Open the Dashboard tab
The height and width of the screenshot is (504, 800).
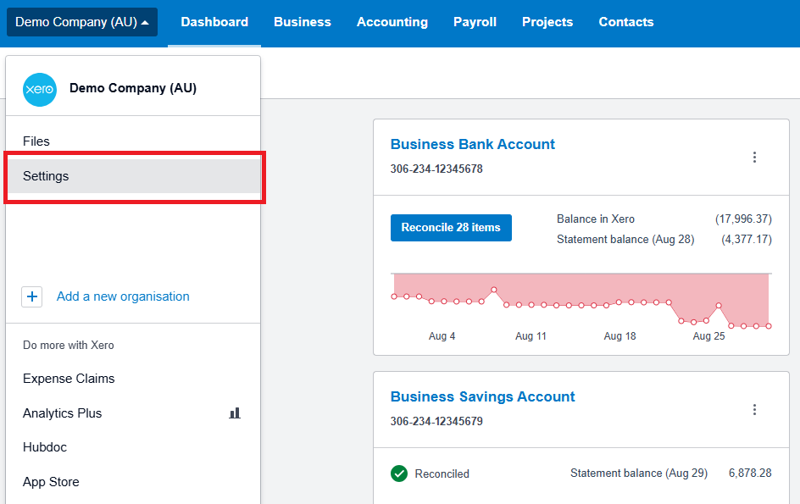pyautogui.click(x=214, y=22)
